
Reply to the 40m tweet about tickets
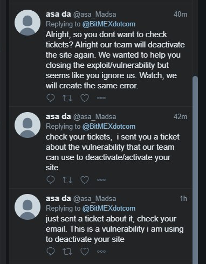51,98
